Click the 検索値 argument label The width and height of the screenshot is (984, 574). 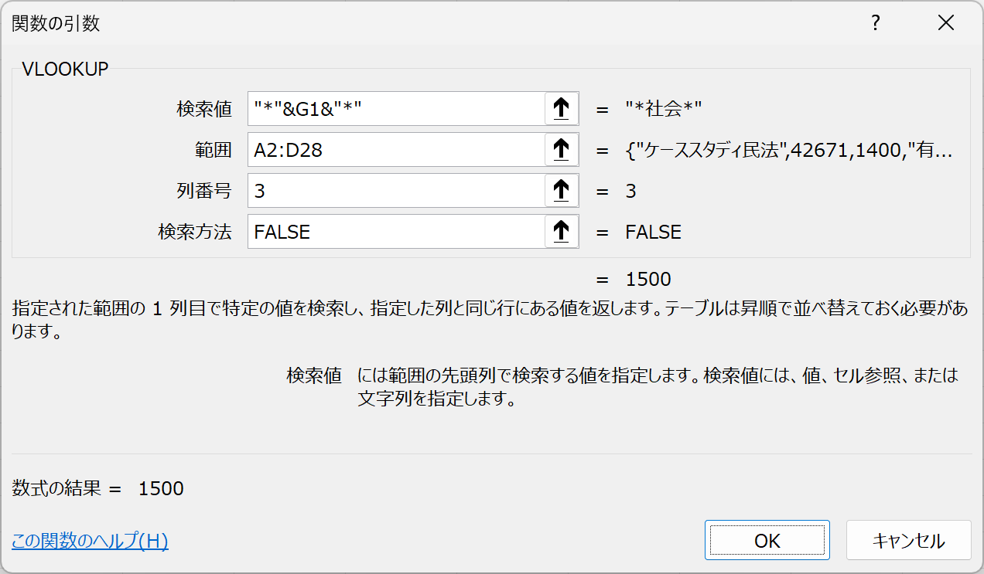[x=204, y=109]
